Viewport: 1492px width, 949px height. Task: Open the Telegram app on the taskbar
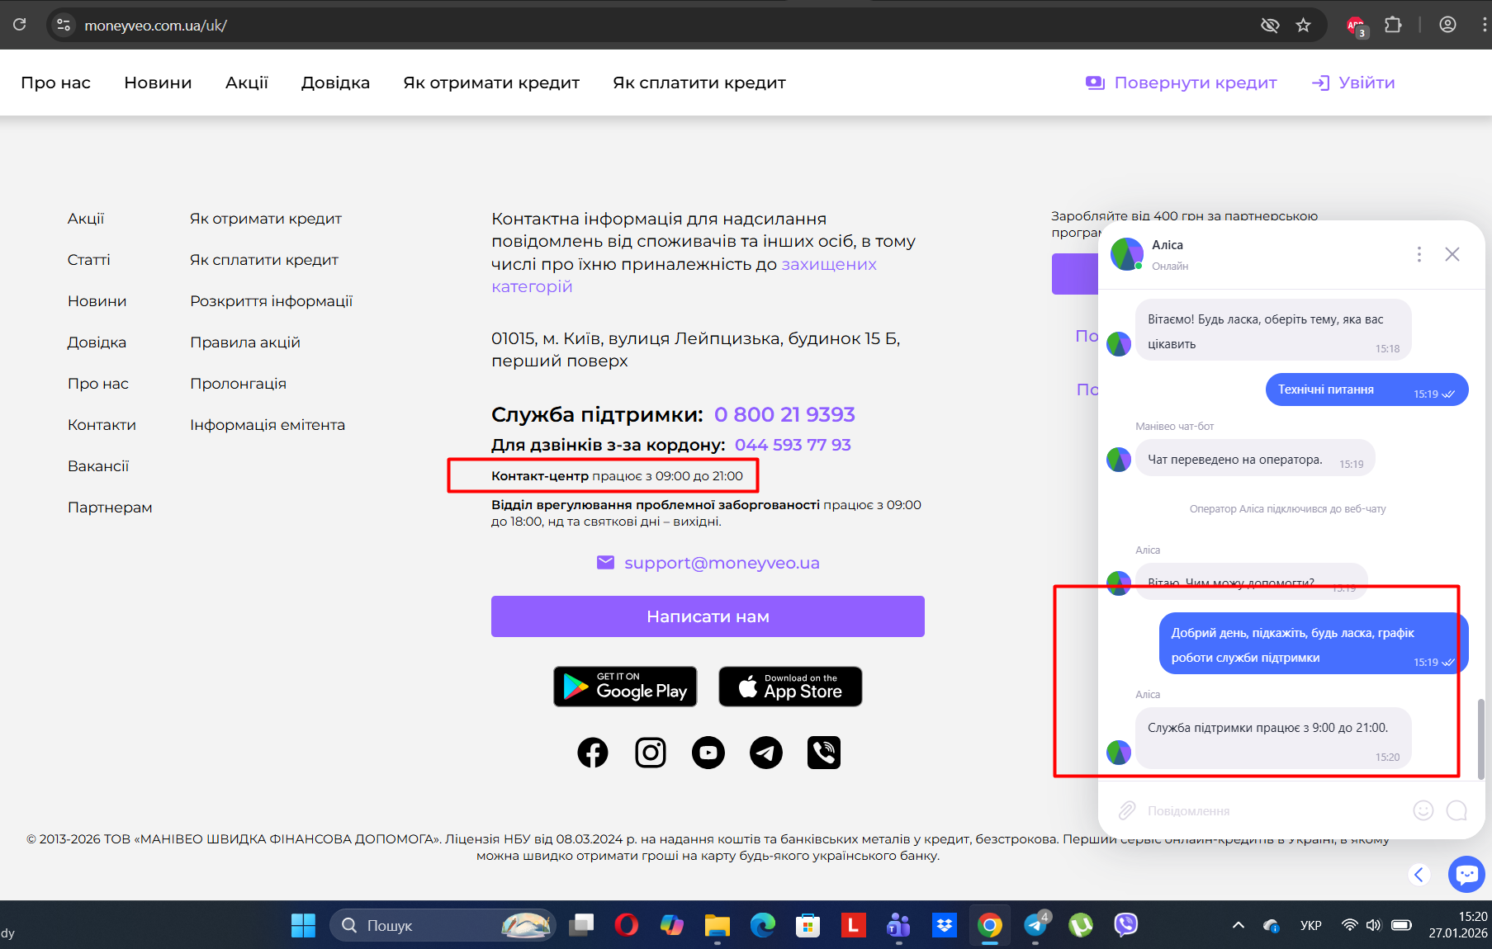1035,925
